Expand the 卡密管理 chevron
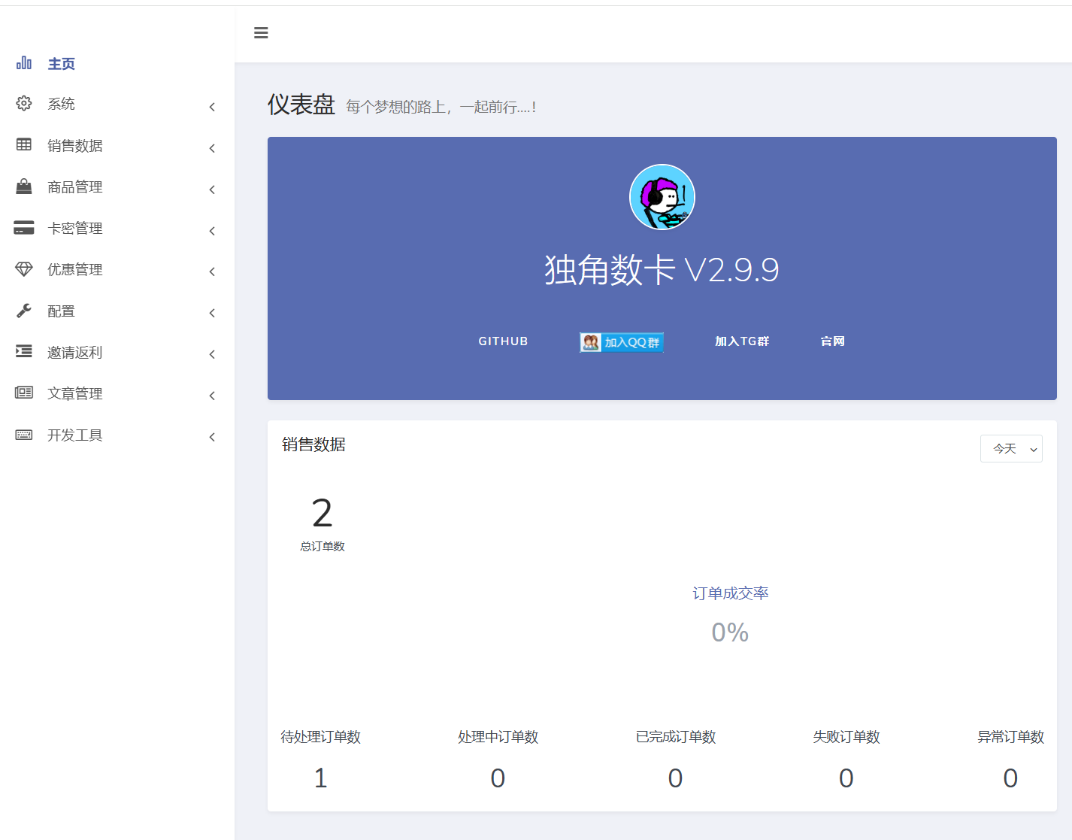 click(x=212, y=231)
